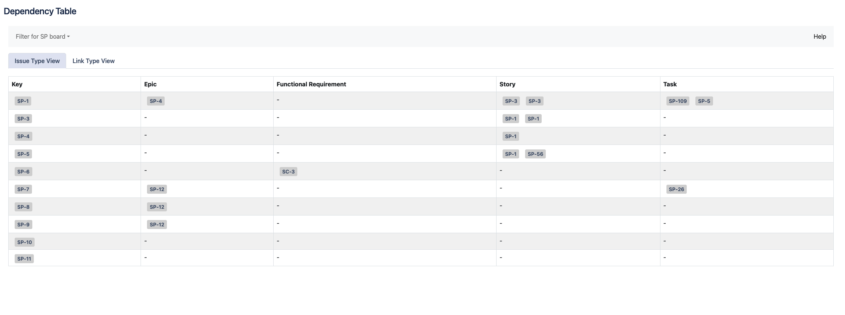Click the Help link

[819, 36]
